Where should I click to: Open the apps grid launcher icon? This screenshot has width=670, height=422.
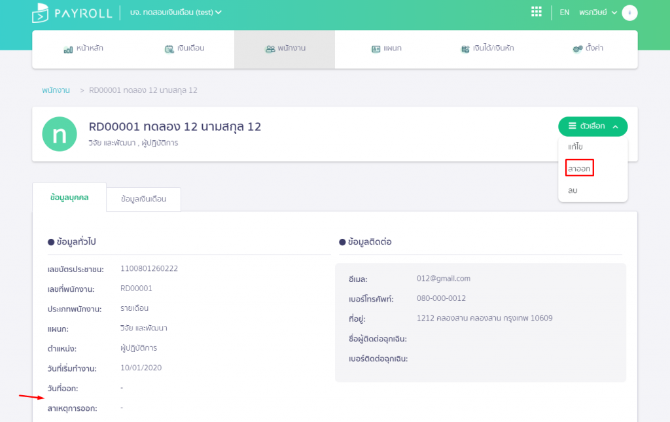click(x=537, y=12)
